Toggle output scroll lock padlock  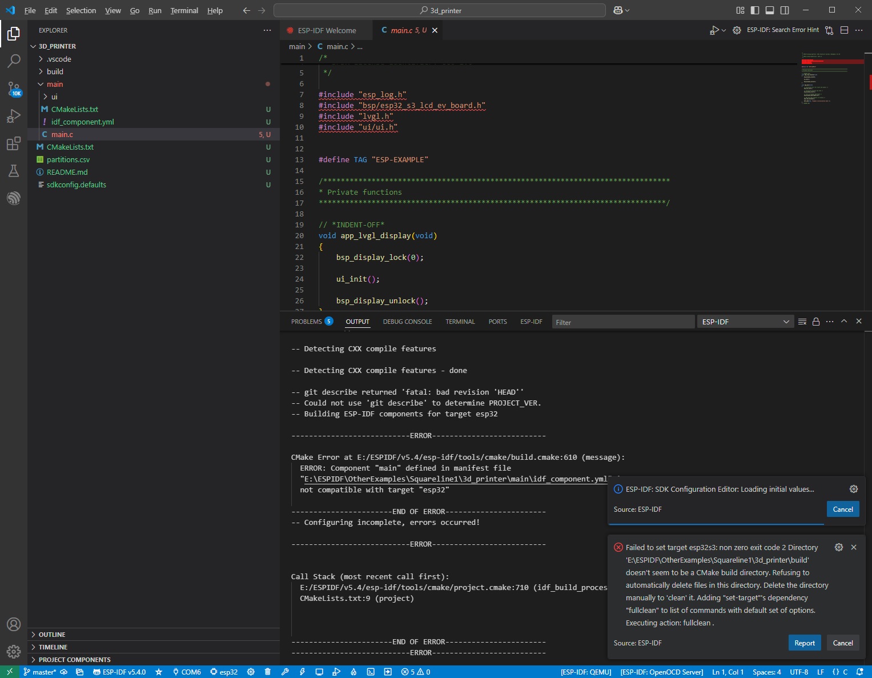(816, 322)
